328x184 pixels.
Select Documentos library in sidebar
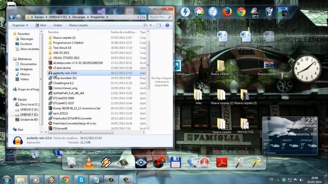point(29,64)
